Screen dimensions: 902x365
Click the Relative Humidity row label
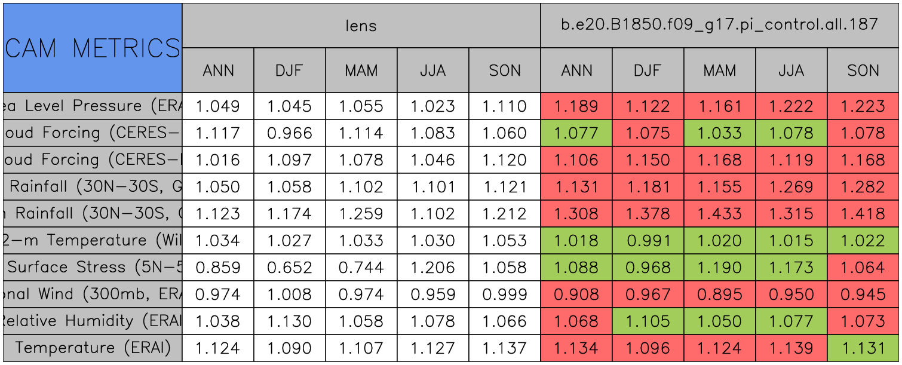[93, 321]
